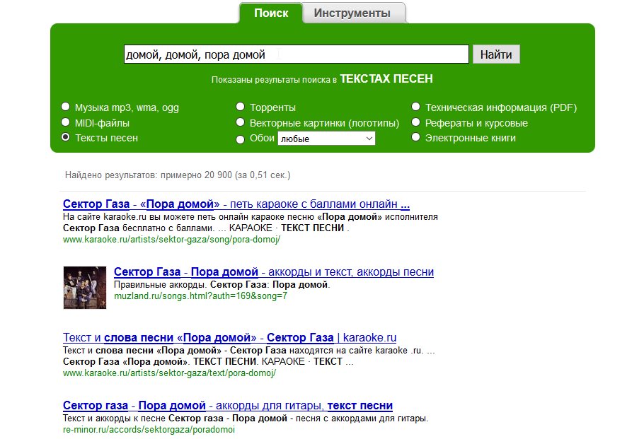Select the Поиск tab

[271, 13]
